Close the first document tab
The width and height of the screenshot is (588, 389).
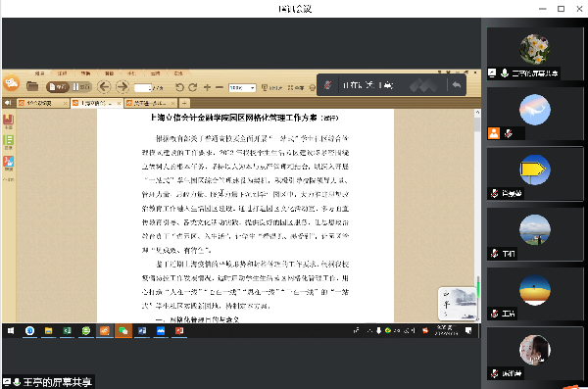point(66,103)
